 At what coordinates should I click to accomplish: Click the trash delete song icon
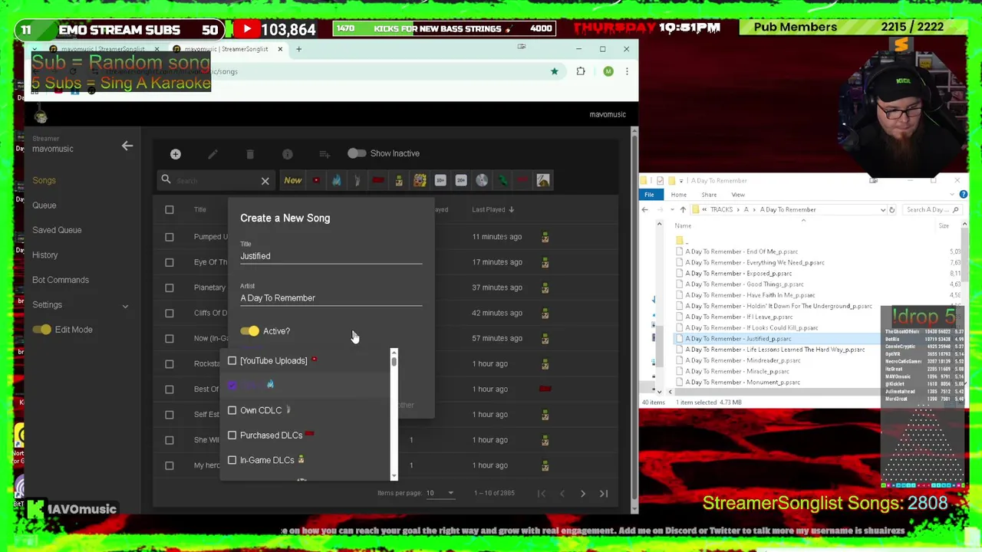click(250, 154)
